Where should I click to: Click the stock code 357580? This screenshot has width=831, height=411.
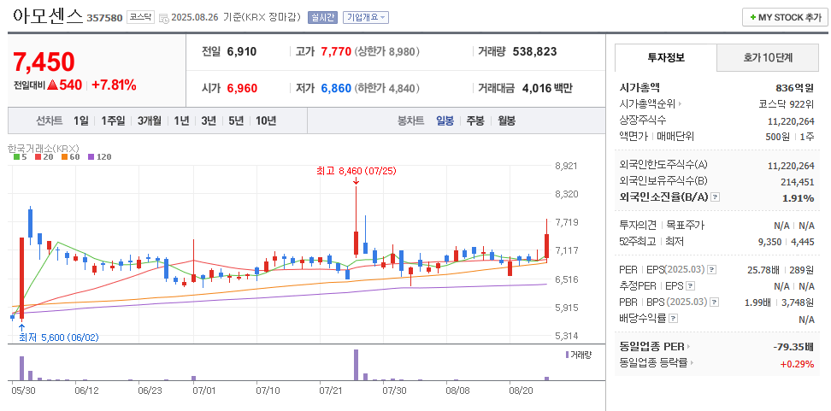coord(104,18)
